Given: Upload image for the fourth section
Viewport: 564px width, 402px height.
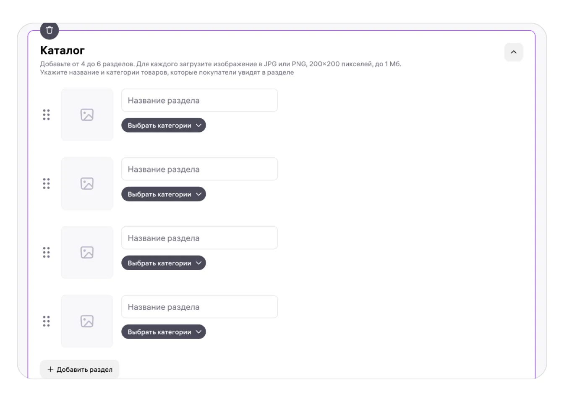Looking at the screenshot, I should click(87, 321).
